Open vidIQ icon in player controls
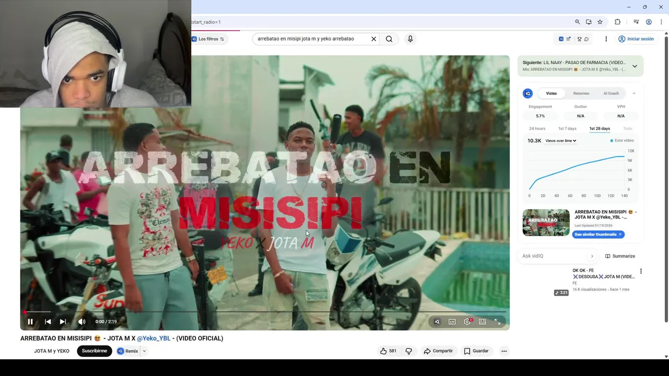This screenshot has width=669, height=376. pos(437,322)
